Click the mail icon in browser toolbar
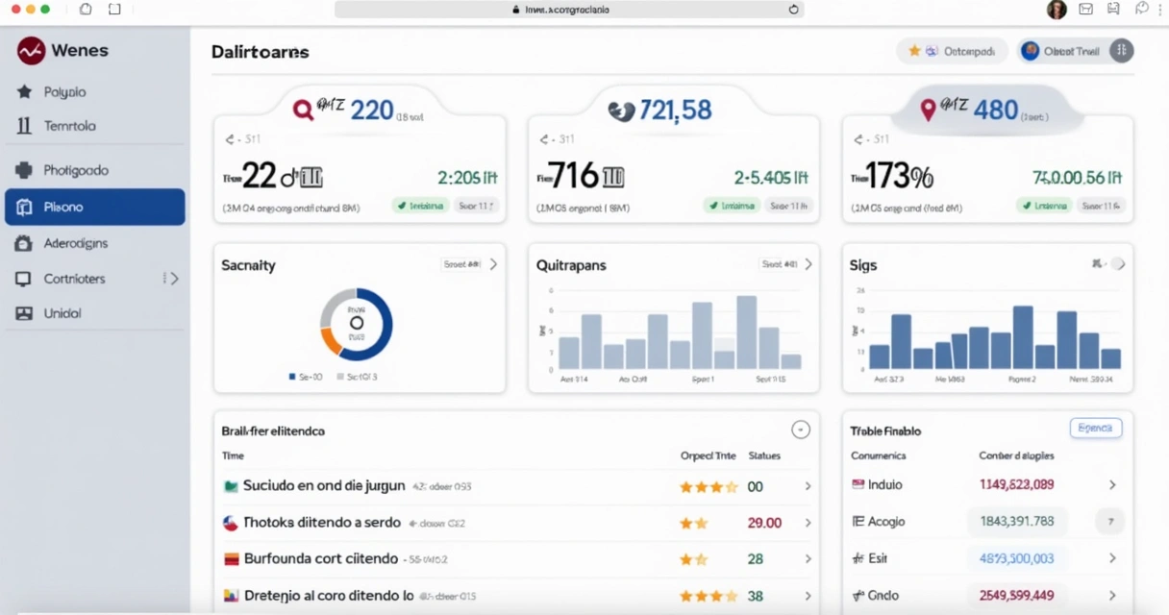The width and height of the screenshot is (1169, 615). [x=1086, y=10]
